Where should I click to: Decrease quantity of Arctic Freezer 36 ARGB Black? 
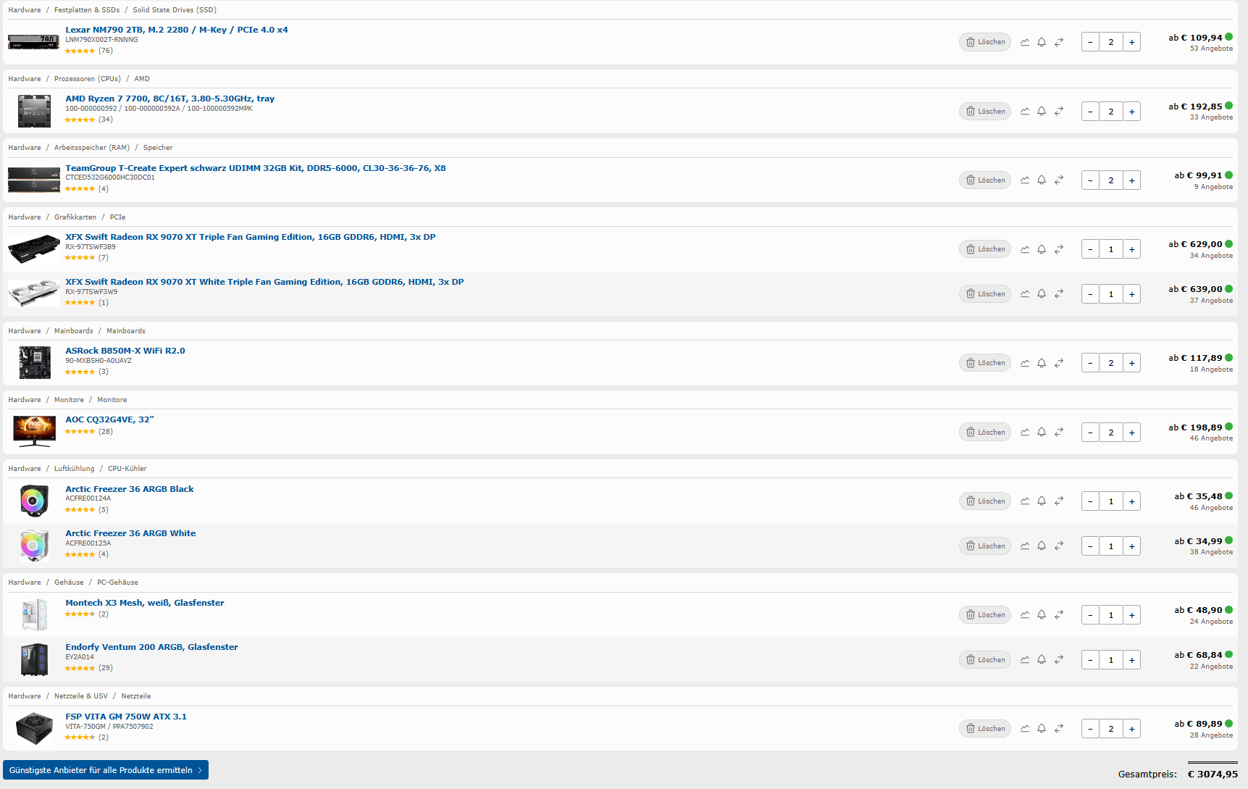click(x=1090, y=501)
